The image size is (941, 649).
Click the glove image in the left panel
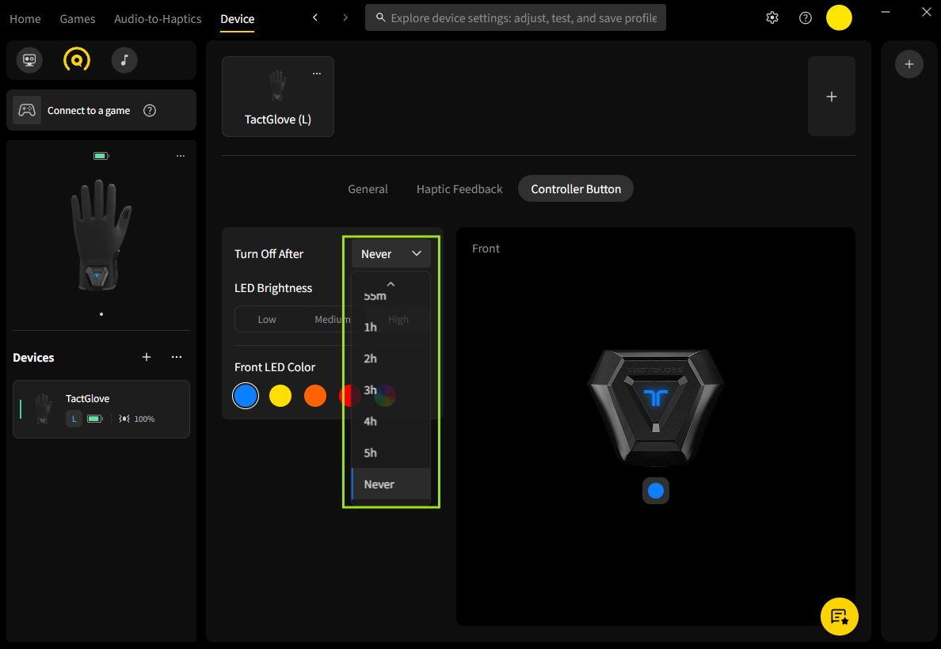[101, 234]
